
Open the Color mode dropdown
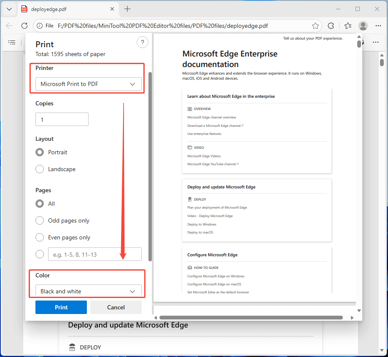pos(88,291)
